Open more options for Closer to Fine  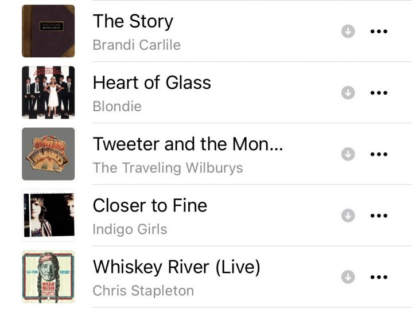(x=379, y=216)
